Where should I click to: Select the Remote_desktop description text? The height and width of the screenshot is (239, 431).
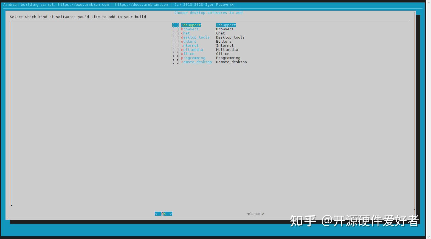(x=232, y=62)
